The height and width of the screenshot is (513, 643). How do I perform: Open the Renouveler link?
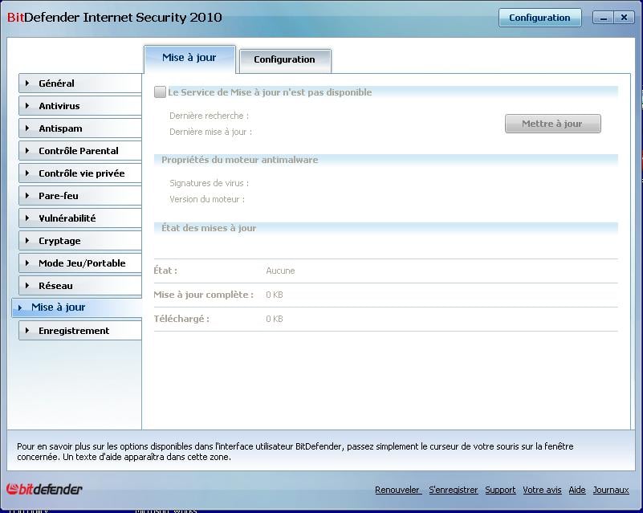pos(398,490)
